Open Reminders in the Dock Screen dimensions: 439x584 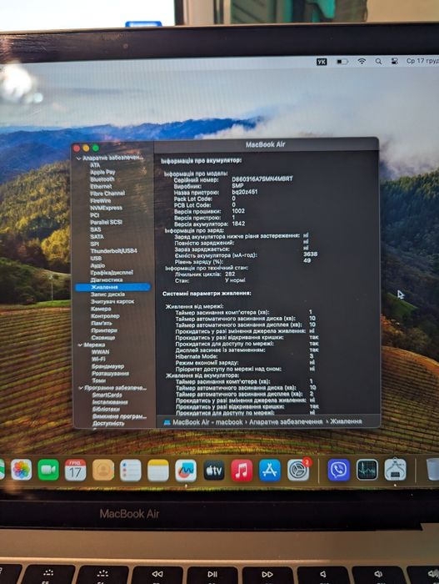tap(131, 470)
